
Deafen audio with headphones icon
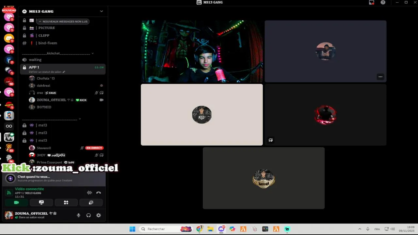pos(88,215)
